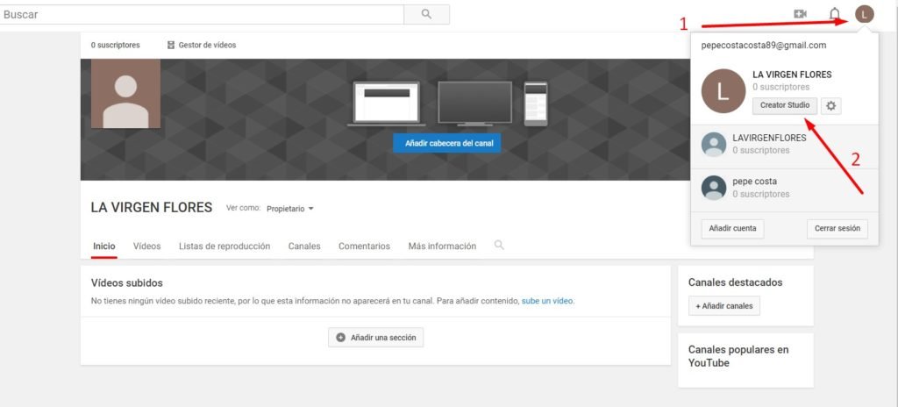This screenshot has width=898, height=407.
Task: Open the Ver como Propietario dropdown
Action: (289, 210)
